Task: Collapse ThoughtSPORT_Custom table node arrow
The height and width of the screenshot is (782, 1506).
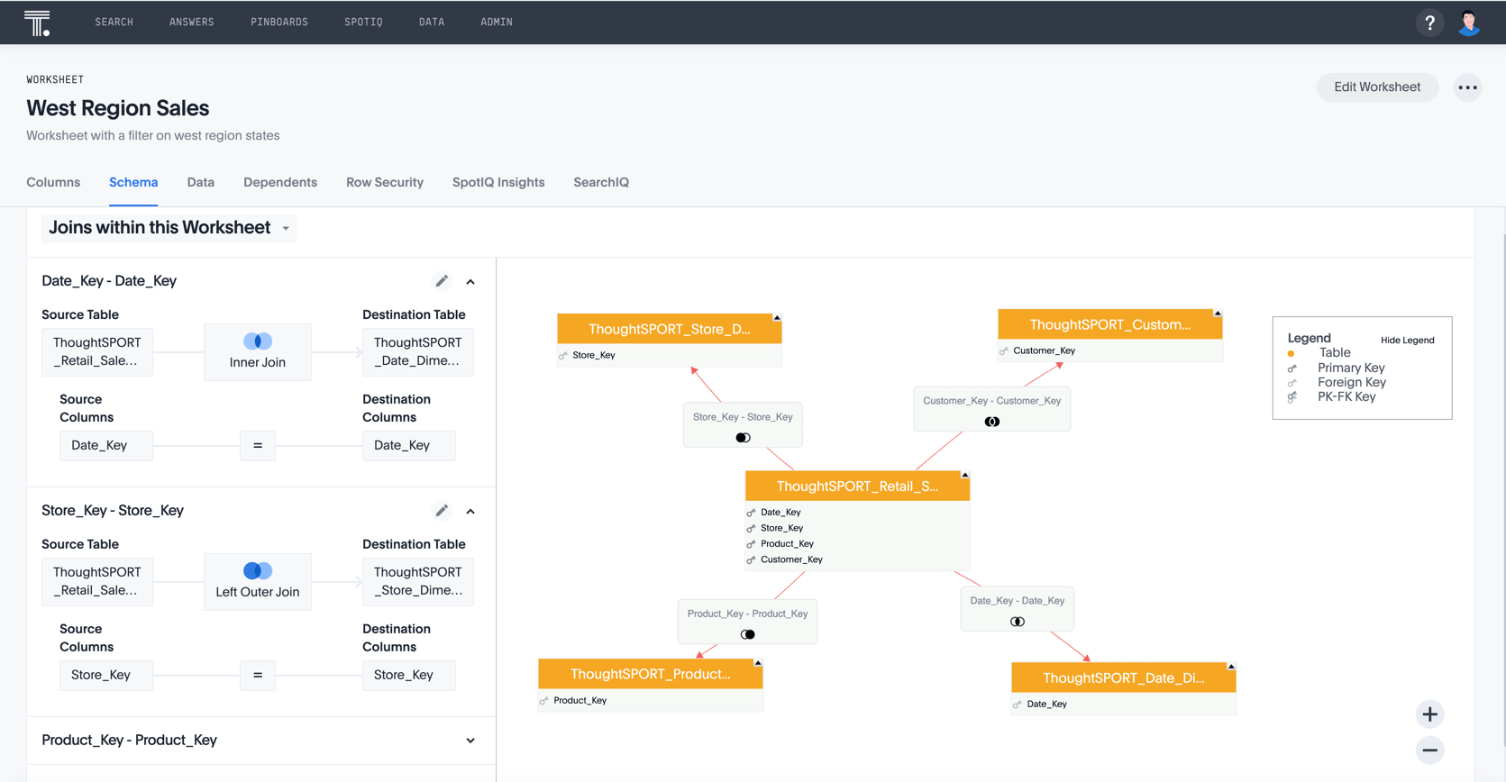Action: pos(1218,314)
